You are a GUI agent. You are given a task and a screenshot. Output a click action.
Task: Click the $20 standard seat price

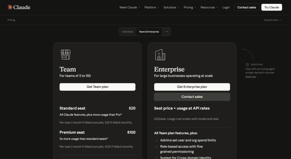[x=132, y=108]
